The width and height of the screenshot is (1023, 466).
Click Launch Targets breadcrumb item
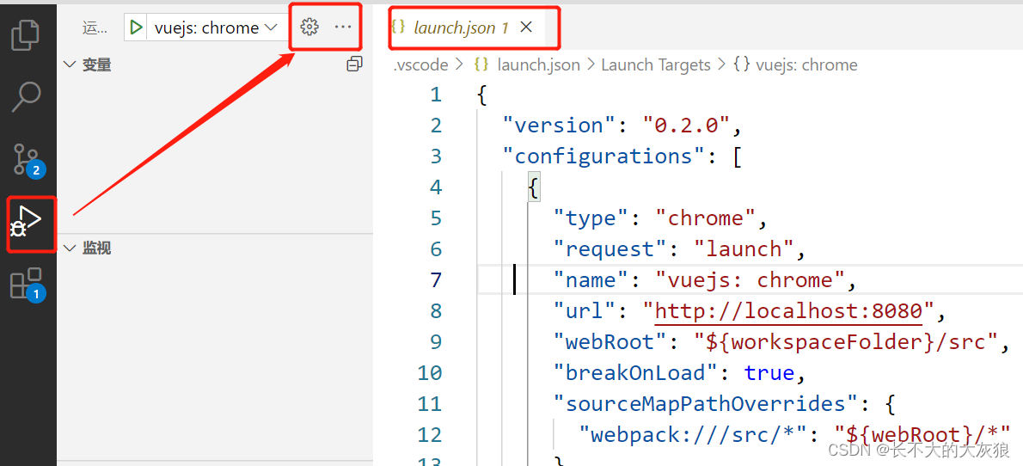pyautogui.click(x=655, y=64)
